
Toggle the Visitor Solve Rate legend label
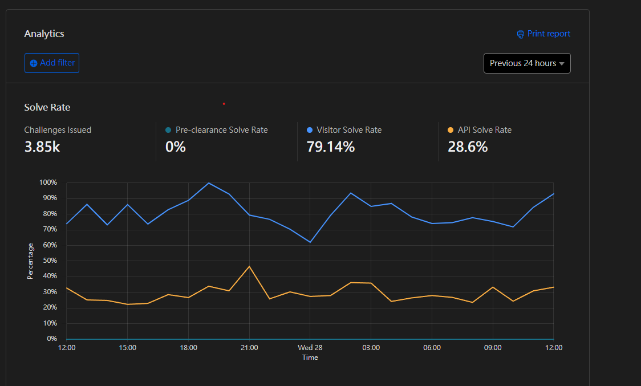coord(349,130)
